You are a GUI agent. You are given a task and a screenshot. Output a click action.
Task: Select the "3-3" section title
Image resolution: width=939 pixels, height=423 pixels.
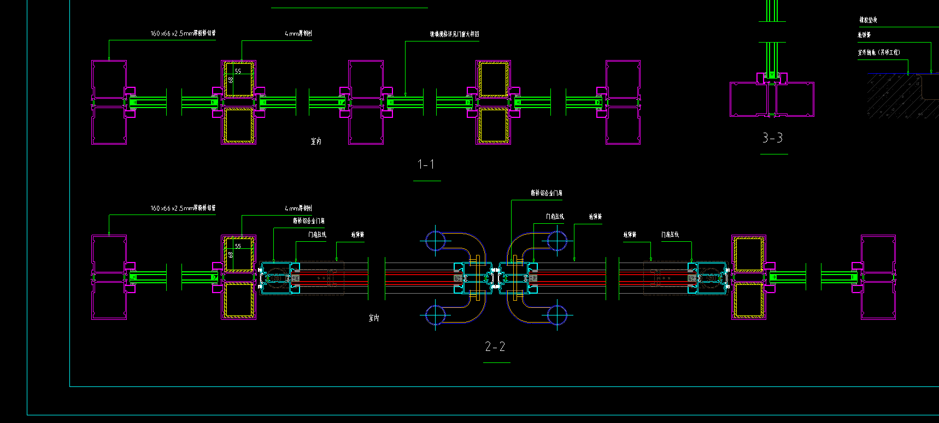point(773,138)
